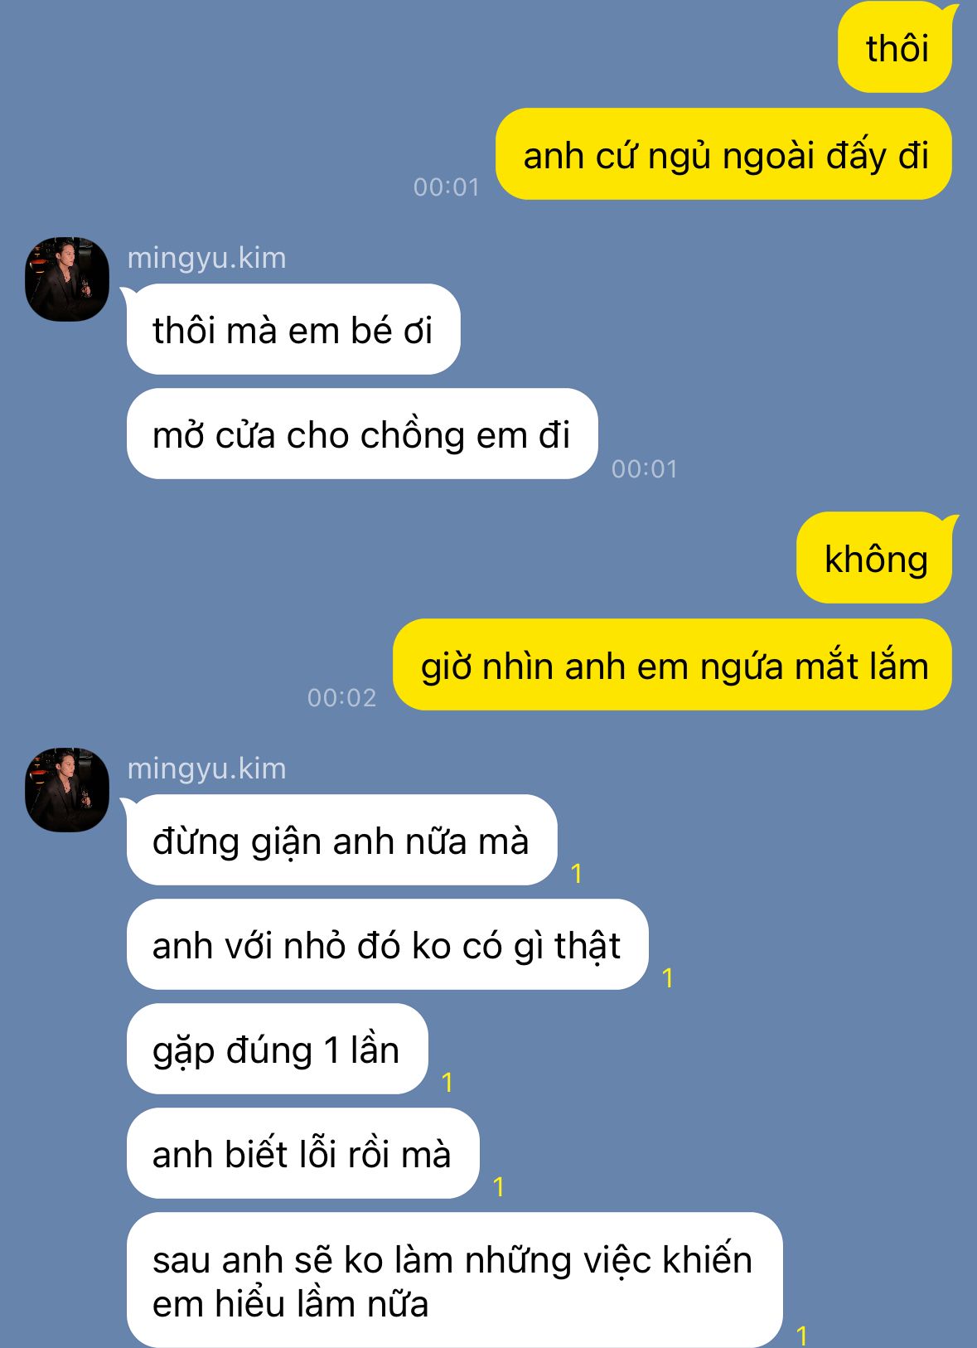
Task: Tap the upper mingyu.kim sender name
Action: (x=206, y=258)
